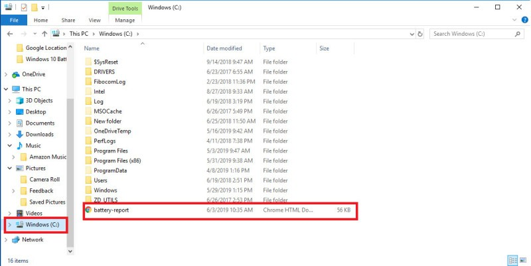
Task: Open the File menu
Action: point(13,21)
